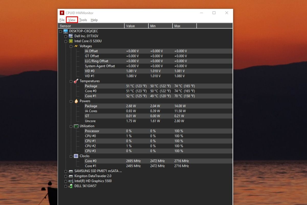Click the SAMSUNG SSD PM871 drive icon

[x=71, y=171]
